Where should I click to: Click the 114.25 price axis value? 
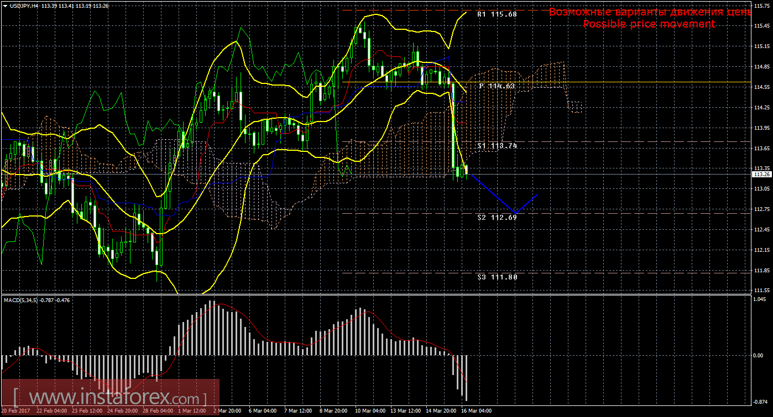pyautogui.click(x=762, y=108)
